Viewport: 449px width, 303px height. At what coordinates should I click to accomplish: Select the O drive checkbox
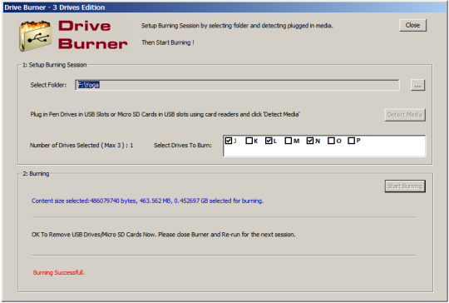point(331,141)
